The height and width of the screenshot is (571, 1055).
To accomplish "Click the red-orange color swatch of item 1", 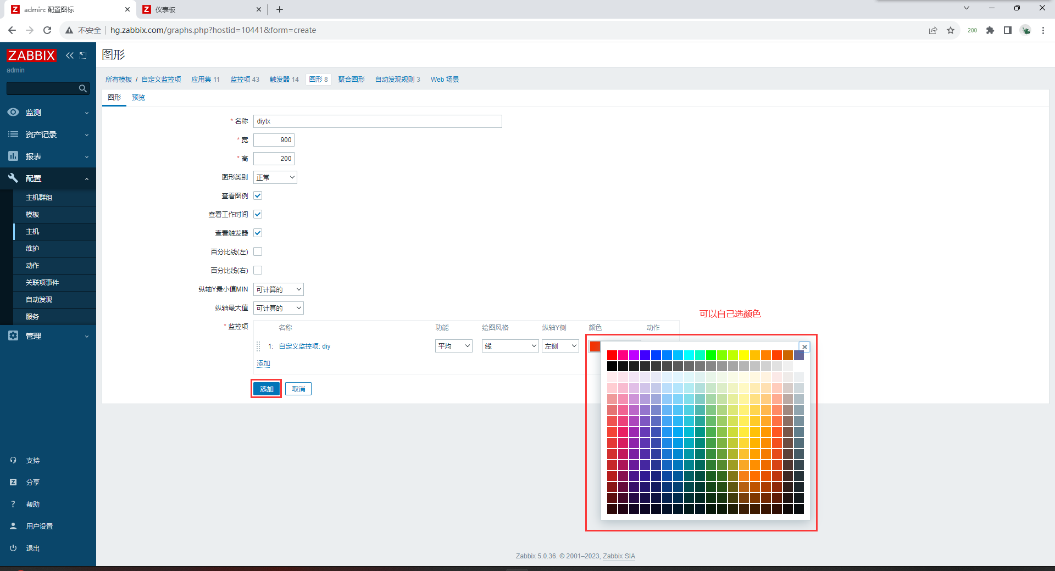I will 595,346.
